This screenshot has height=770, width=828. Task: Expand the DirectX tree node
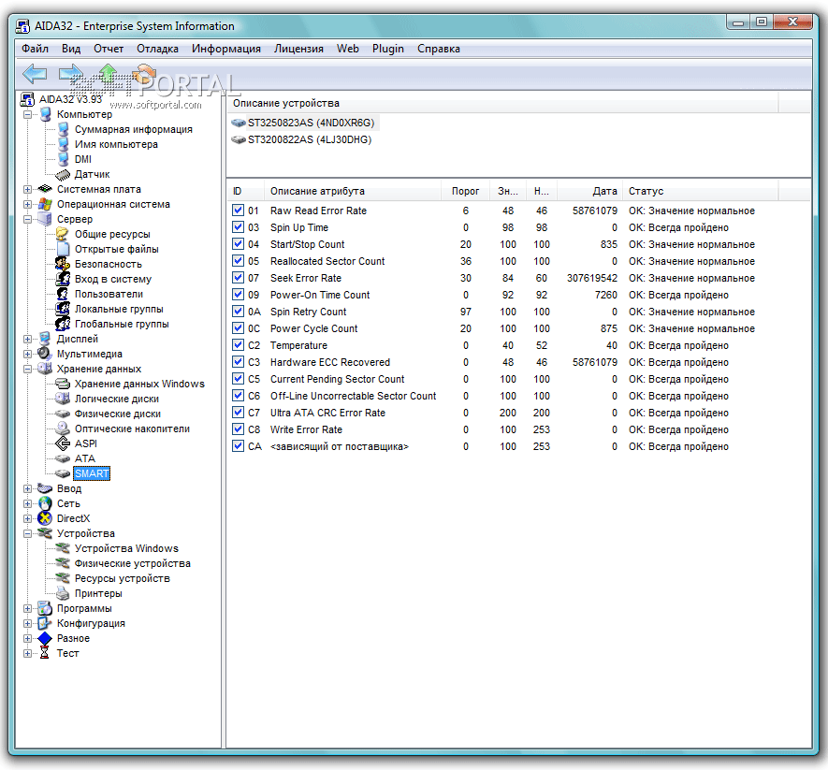pyautogui.click(x=27, y=518)
